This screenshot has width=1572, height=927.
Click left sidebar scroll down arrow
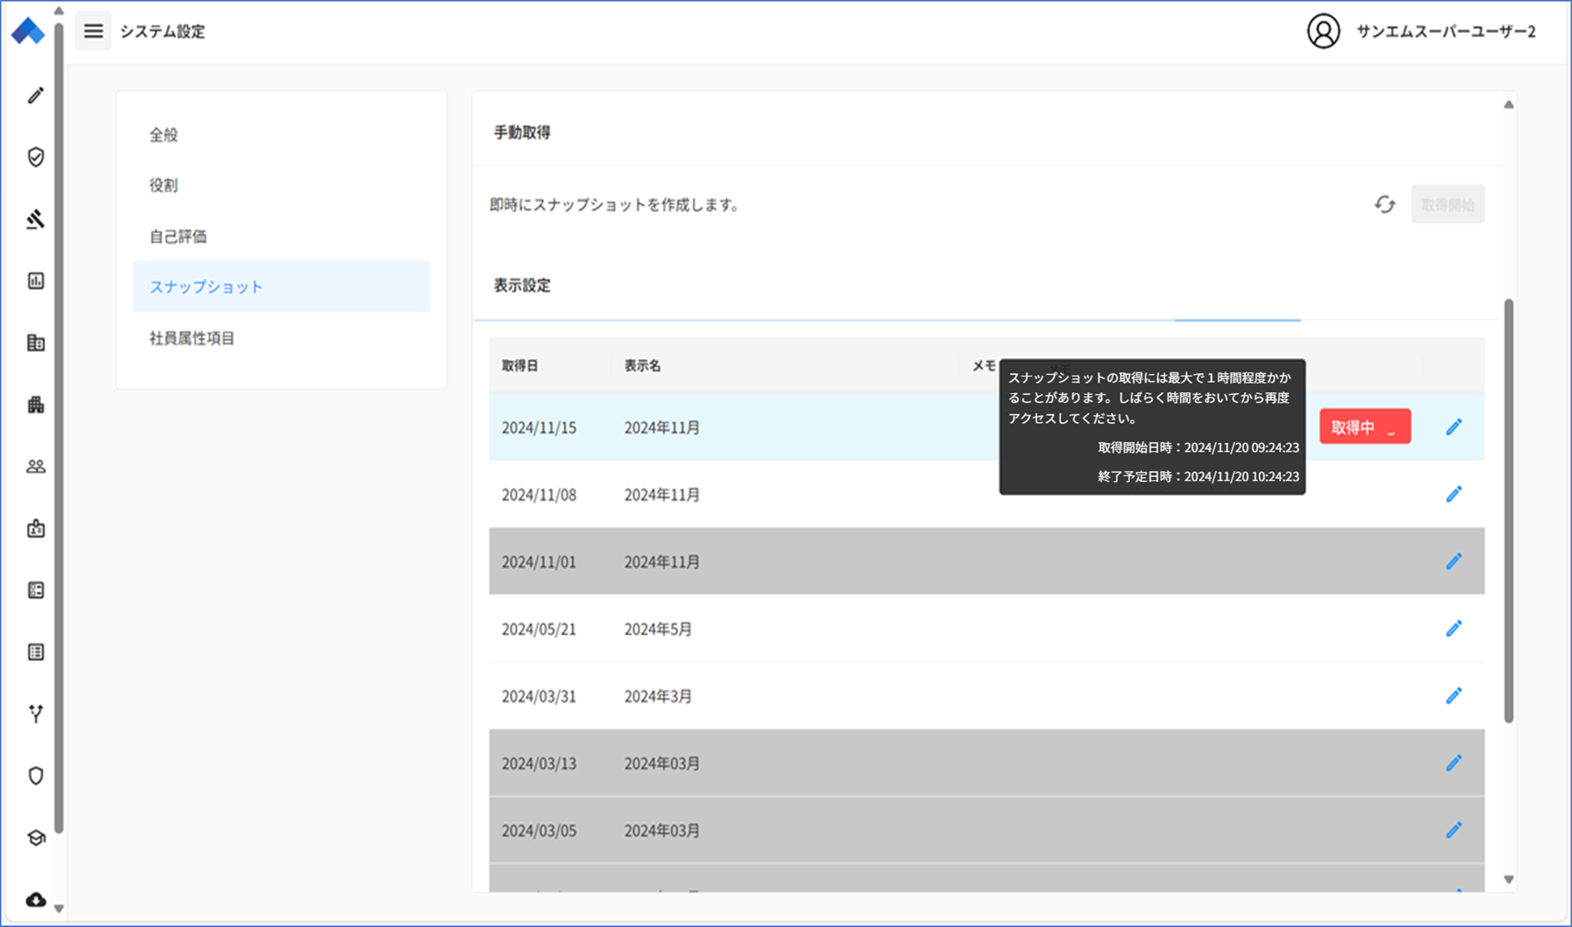tap(59, 909)
